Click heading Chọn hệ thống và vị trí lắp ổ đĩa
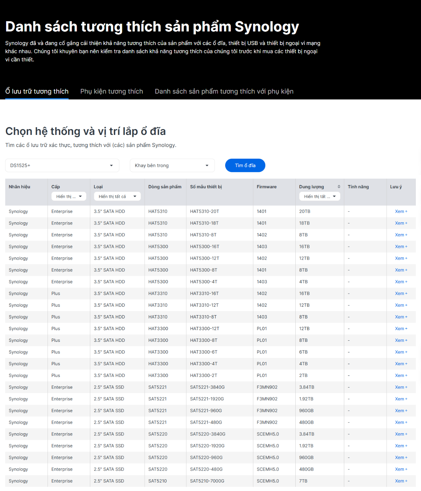Screen dimensions: 421x491 click(86, 131)
